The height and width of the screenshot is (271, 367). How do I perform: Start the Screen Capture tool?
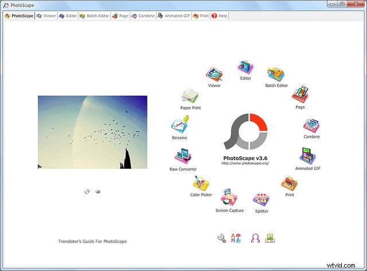(x=229, y=198)
